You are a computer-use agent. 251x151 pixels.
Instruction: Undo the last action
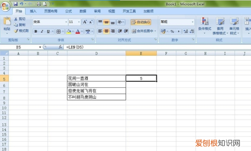(x=21, y=4)
